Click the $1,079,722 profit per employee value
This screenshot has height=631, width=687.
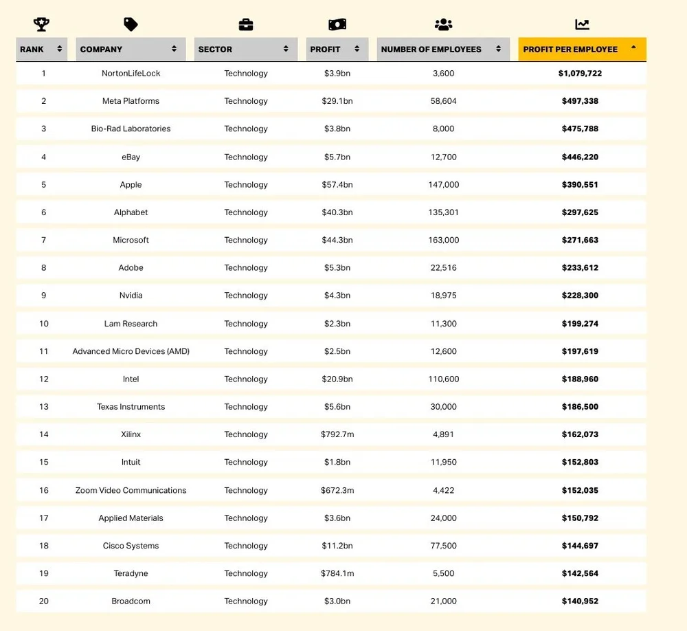tap(580, 74)
